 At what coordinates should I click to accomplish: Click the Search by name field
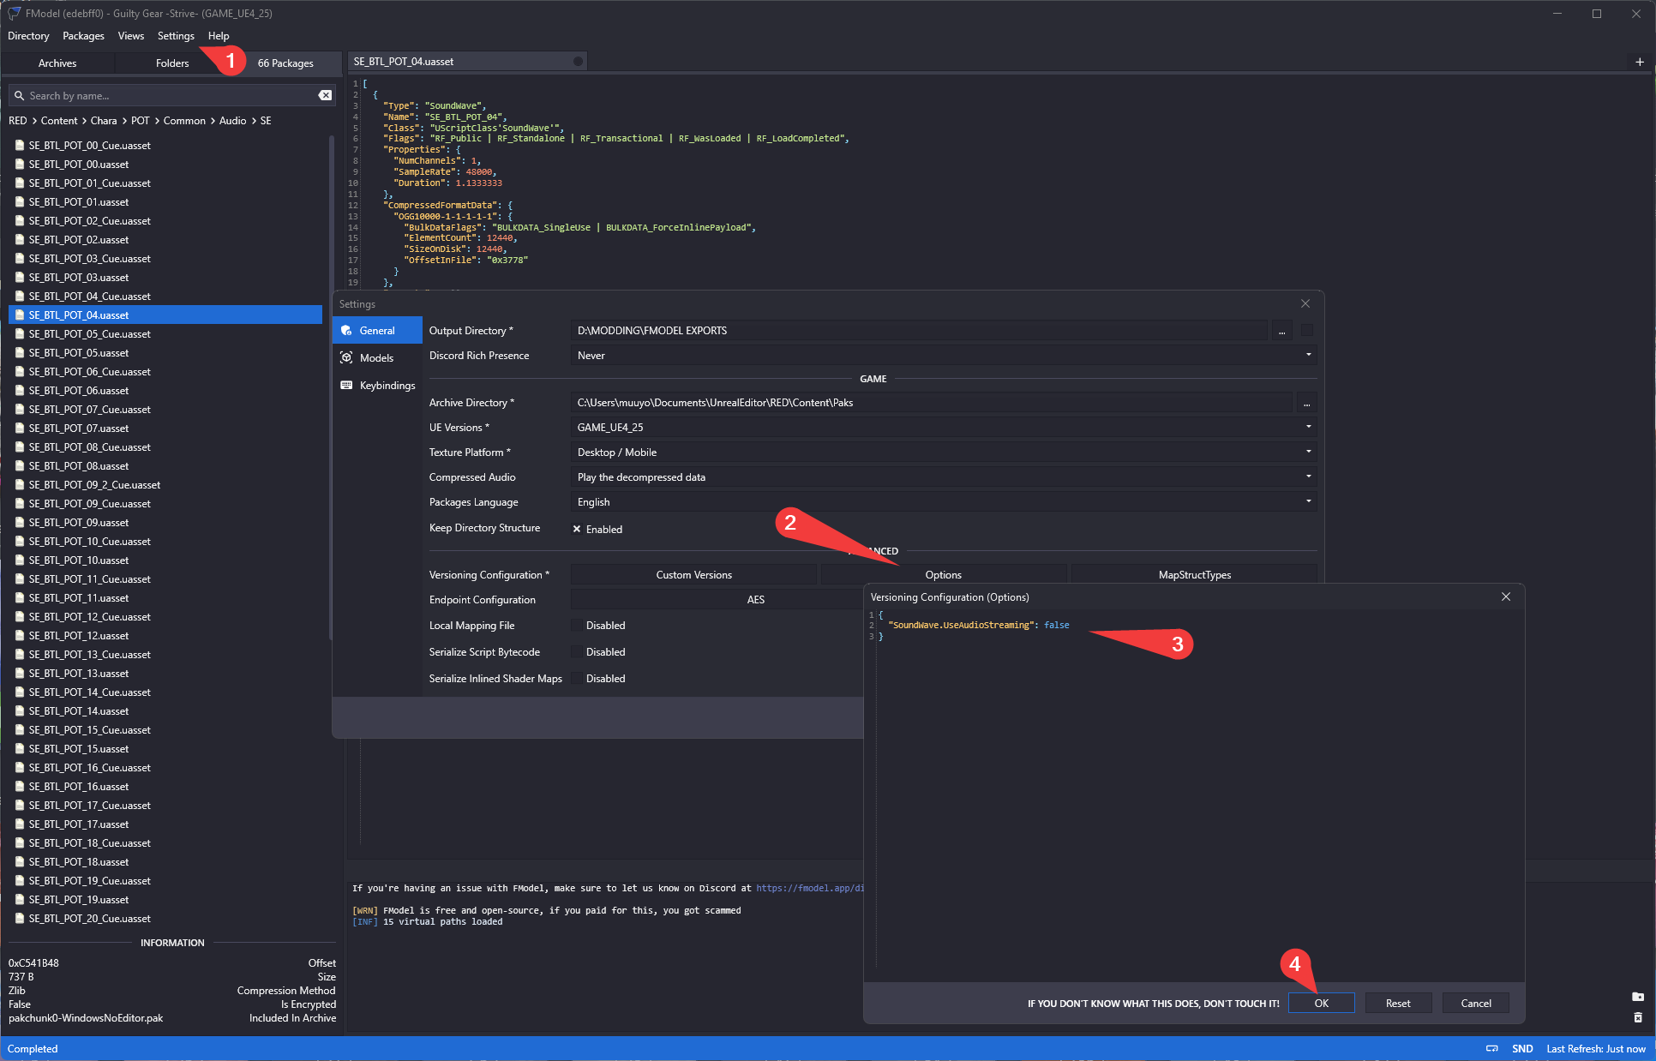point(171,96)
